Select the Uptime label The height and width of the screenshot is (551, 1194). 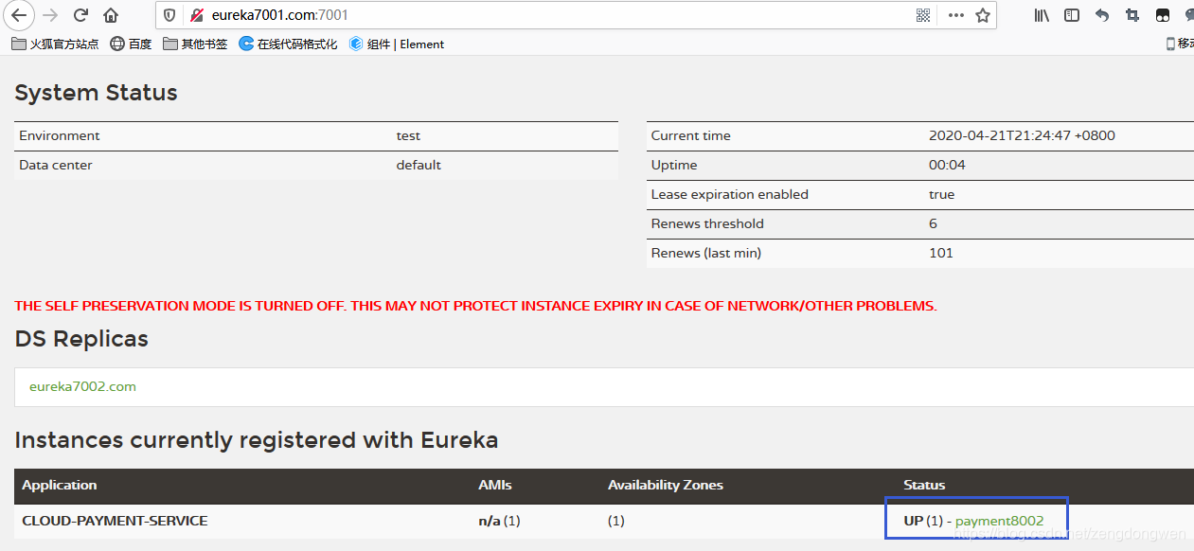(674, 165)
